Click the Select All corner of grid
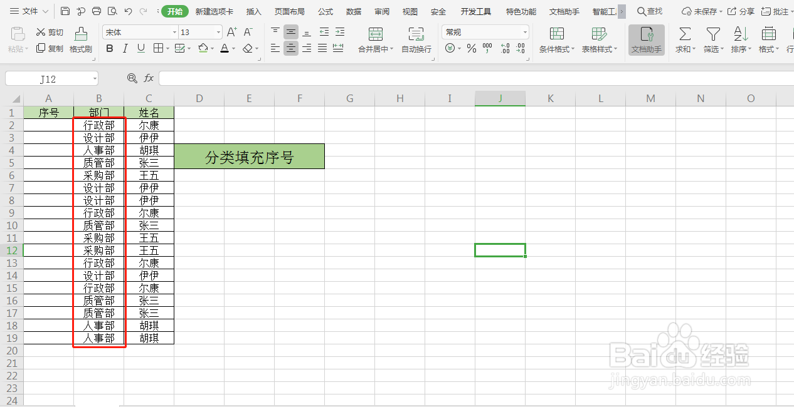This screenshot has width=794, height=407. pos(12,99)
